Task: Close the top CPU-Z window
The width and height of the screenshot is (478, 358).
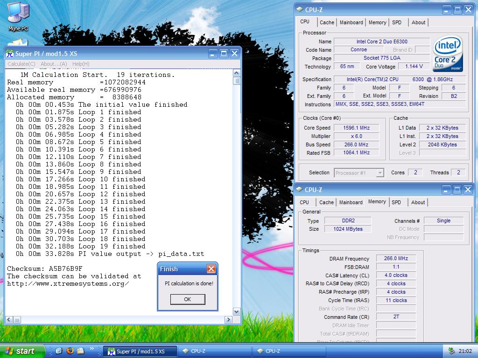Action: [x=468, y=10]
